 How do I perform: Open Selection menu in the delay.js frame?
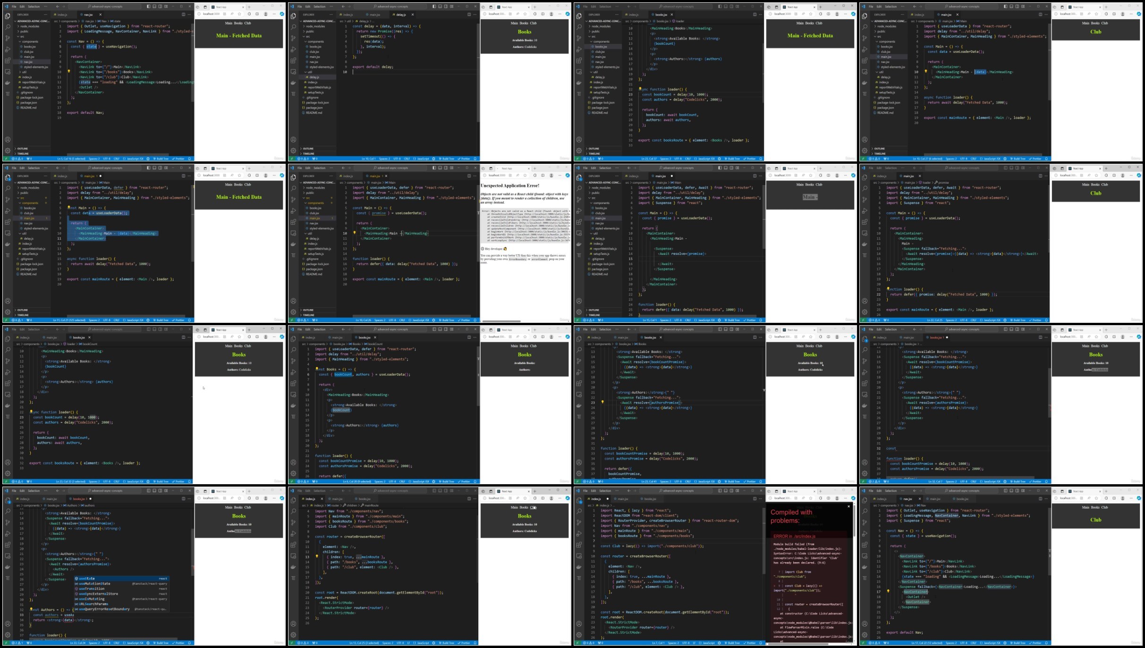click(x=320, y=7)
